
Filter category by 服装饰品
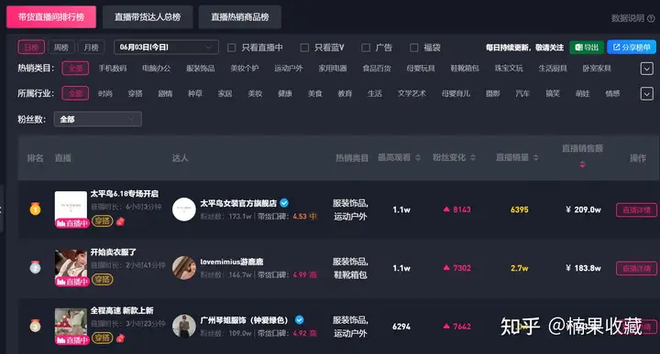(201, 68)
